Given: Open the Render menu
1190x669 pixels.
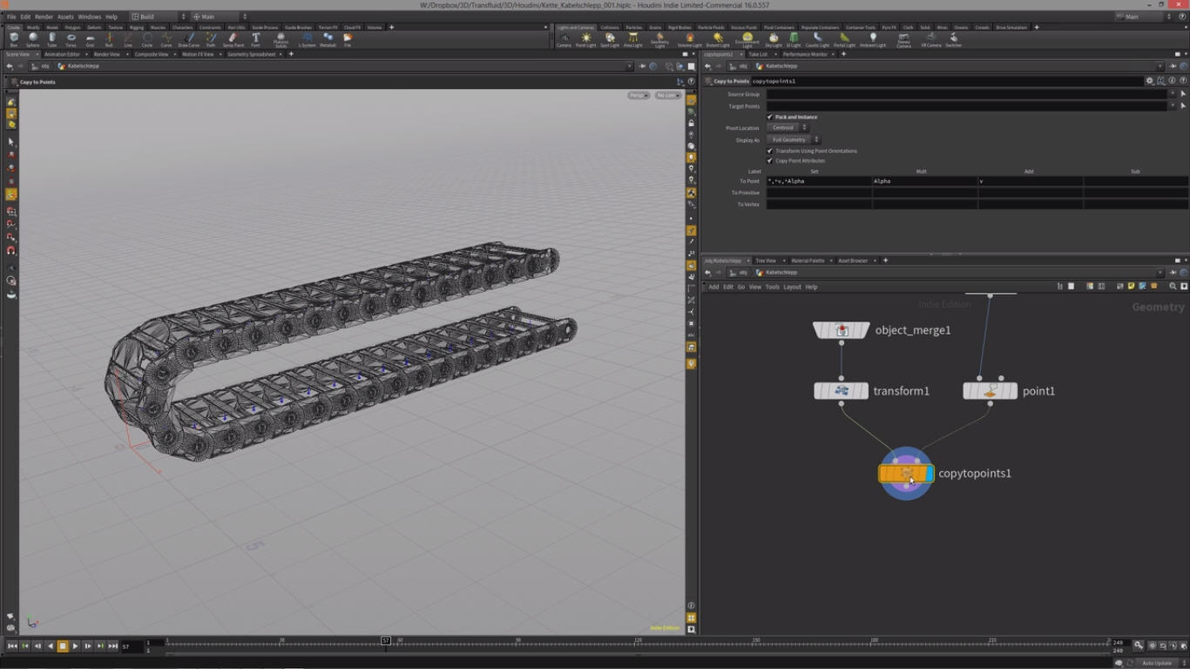Looking at the screenshot, I should pos(44,17).
